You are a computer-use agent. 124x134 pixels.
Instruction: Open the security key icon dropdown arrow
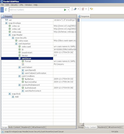click(78, 9)
